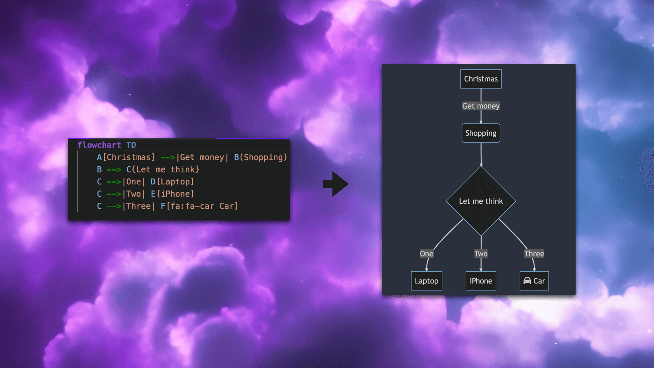Select the Shopping rounded node

481,133
